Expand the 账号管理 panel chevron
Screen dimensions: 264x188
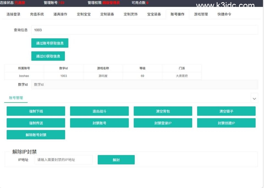click(254, 98)
